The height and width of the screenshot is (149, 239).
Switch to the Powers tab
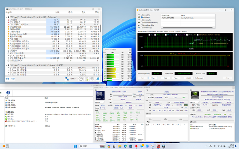point(166,32)
